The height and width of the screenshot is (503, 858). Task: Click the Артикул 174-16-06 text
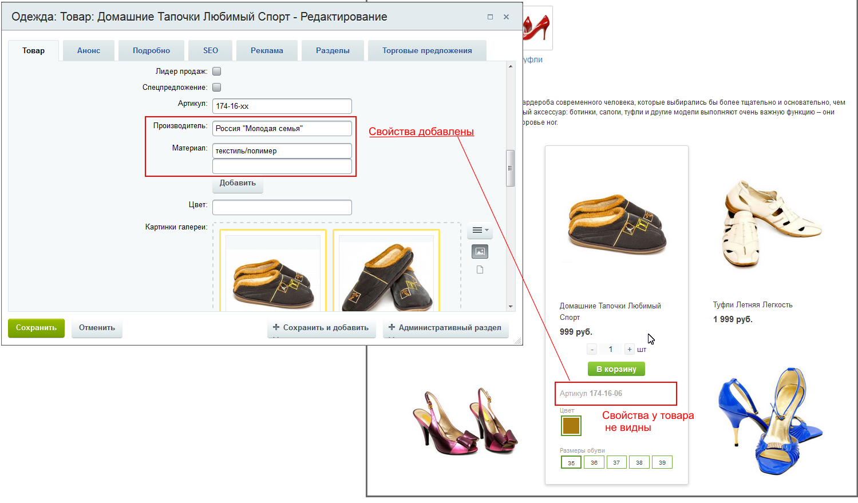click(x=591, y=394)
